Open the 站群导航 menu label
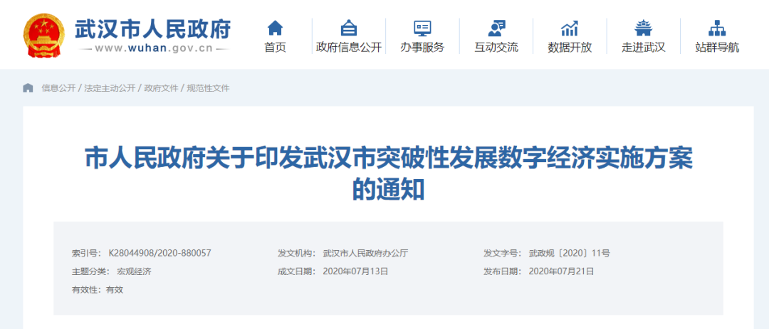The width and height of the screenshot is (769, 329). [717, 48]
